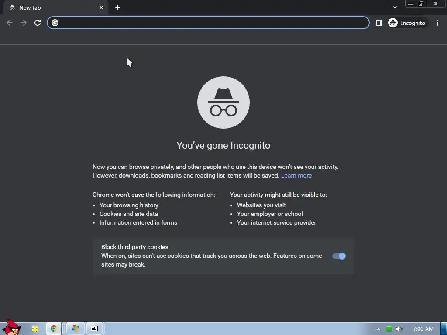Reload the page with the refresh icon
Screen dimensions: 447x335
click(x=38, y=23)
